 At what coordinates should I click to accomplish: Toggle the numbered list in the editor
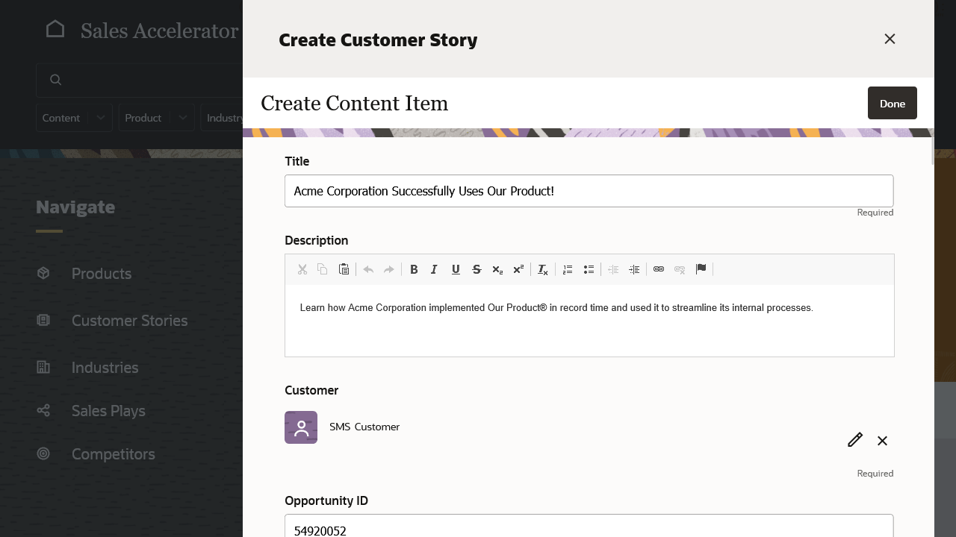(x=568, y=269)
